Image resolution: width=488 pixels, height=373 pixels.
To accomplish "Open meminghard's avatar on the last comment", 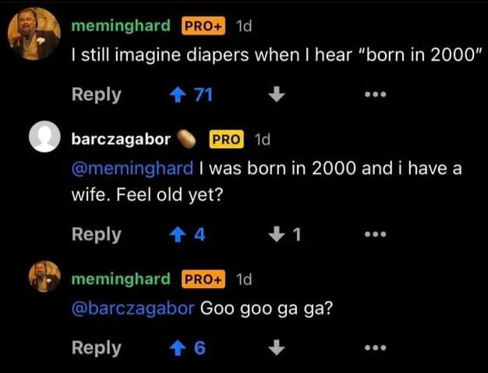I will click(x=45, y=278).
